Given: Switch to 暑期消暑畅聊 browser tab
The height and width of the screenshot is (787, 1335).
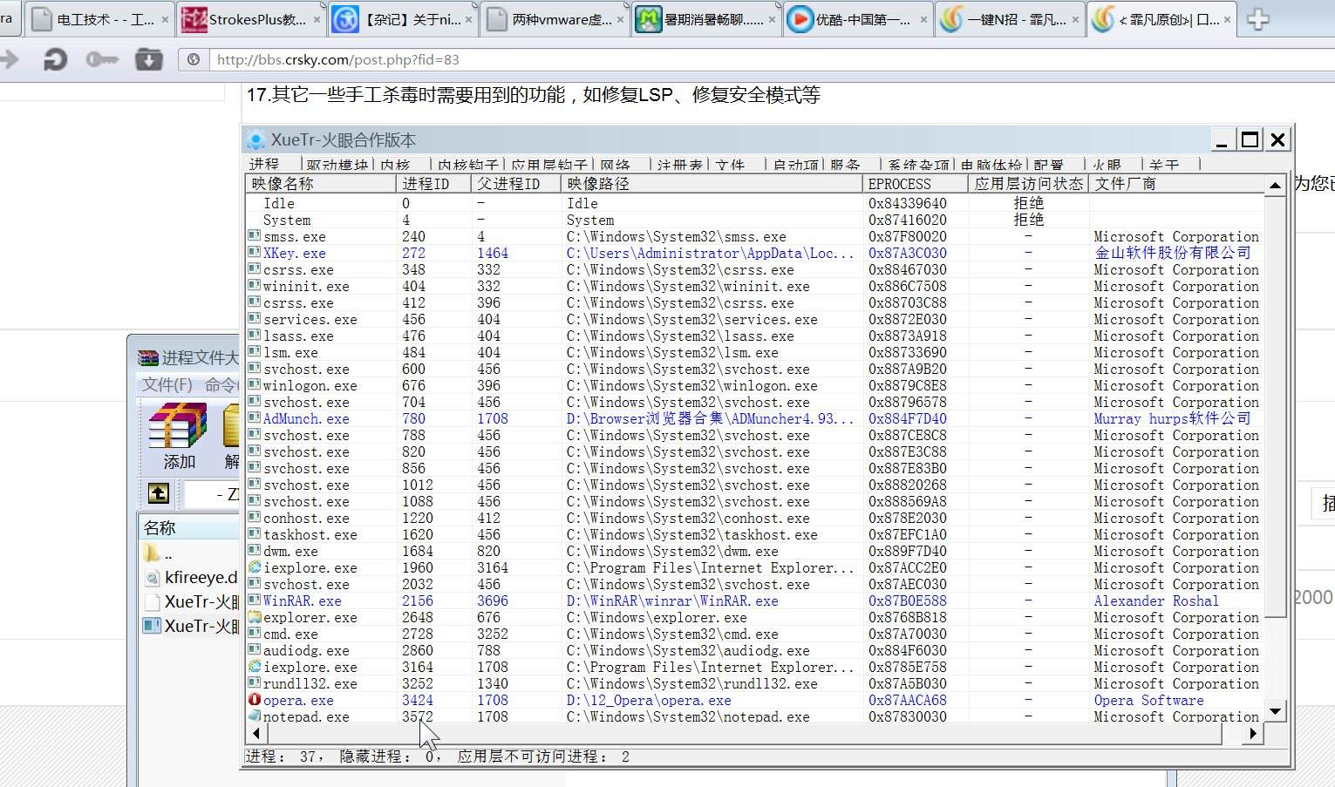Looking at the screenshot, I should tap(706, 19).
